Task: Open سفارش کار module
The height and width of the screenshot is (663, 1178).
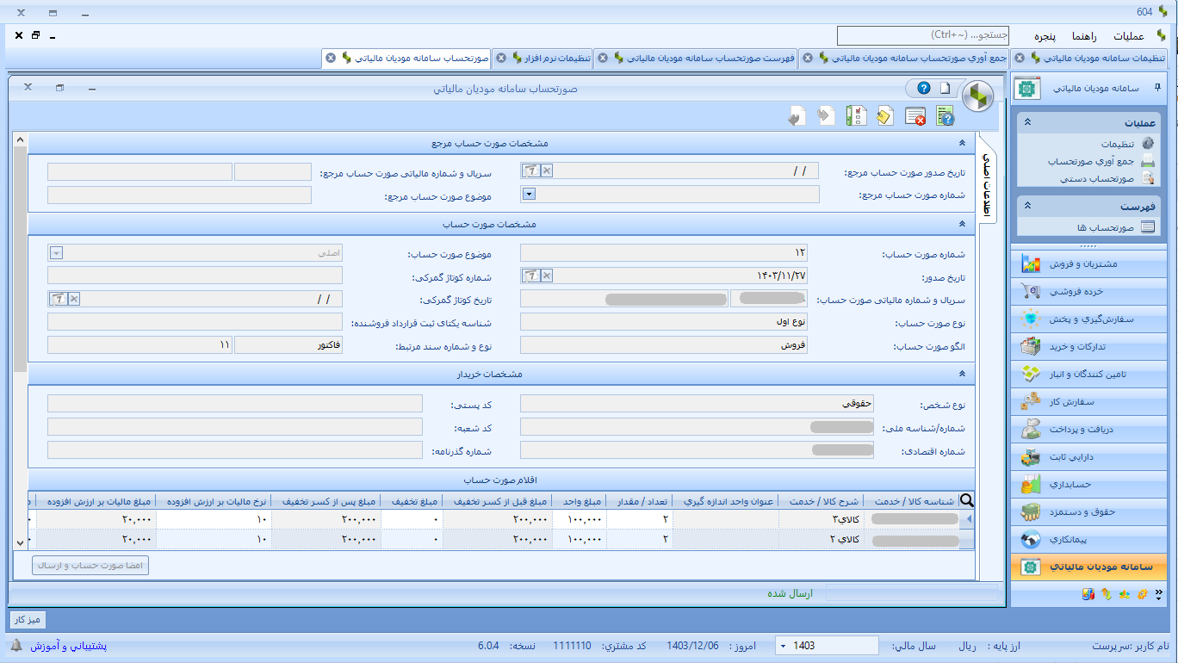Action: (1088, 401)
